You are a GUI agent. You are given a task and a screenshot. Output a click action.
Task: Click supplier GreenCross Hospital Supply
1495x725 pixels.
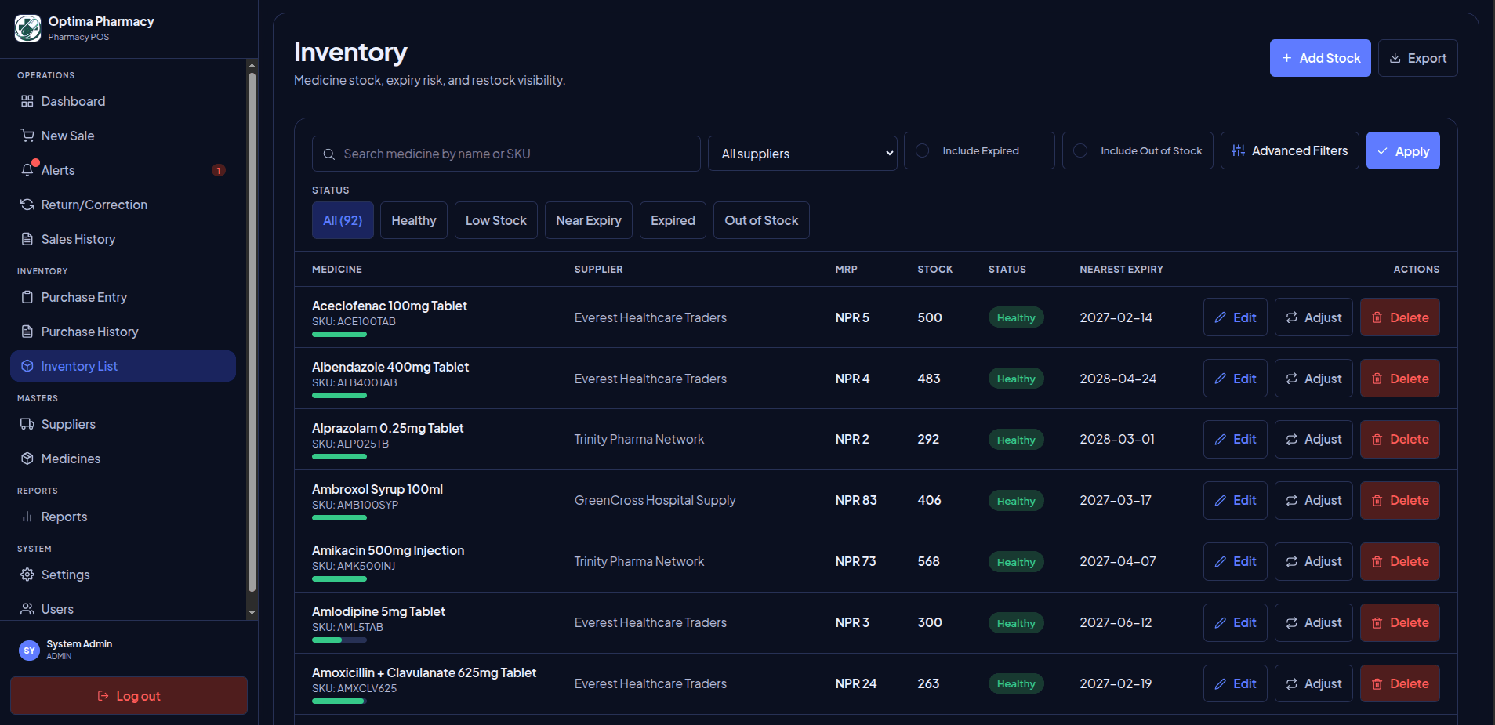655,500
